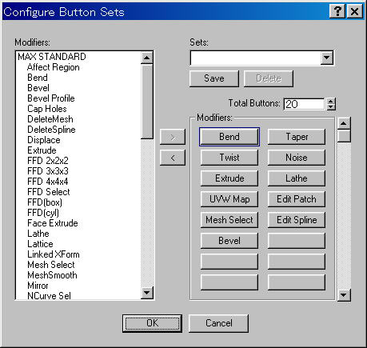The image size is (367, 348).
Task: Click the empty button beside Bevel
Action: click(297, 241)
